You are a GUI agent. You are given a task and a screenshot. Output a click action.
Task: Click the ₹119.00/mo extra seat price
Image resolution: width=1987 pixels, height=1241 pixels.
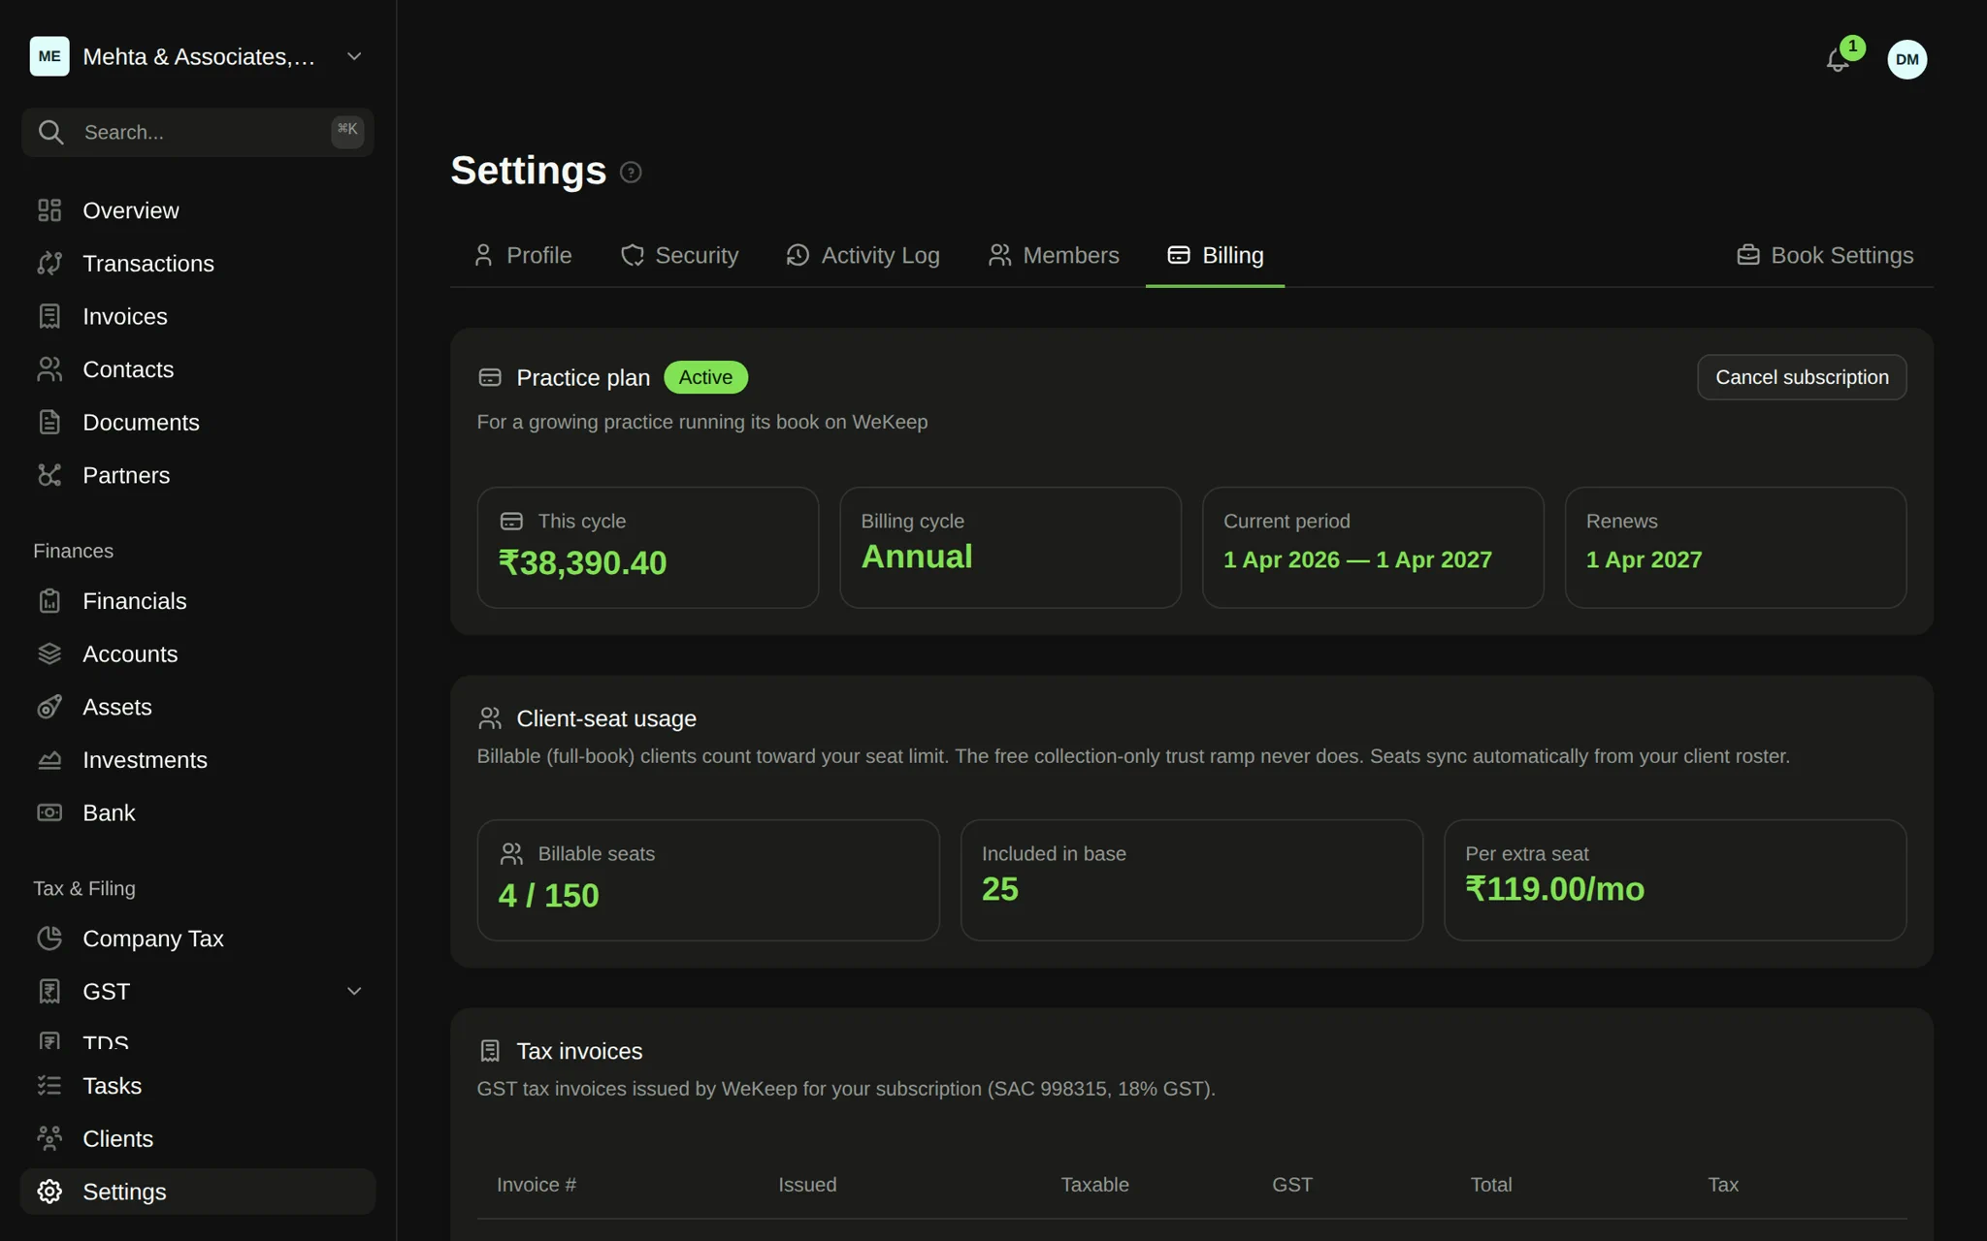pyautogui.click(x=1554, y=889)
